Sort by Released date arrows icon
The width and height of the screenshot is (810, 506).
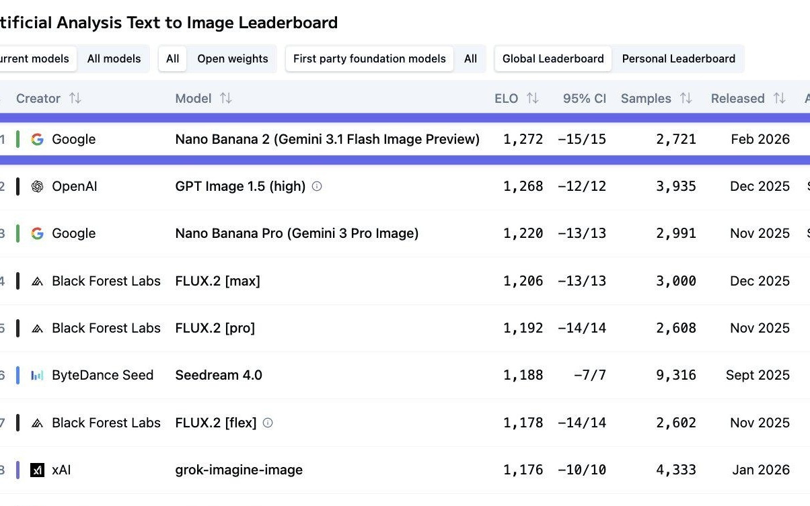pos(779,99)
